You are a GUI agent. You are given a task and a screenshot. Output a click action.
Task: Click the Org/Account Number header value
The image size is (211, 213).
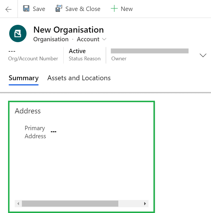pyautogui.click(x=12, y=51)
